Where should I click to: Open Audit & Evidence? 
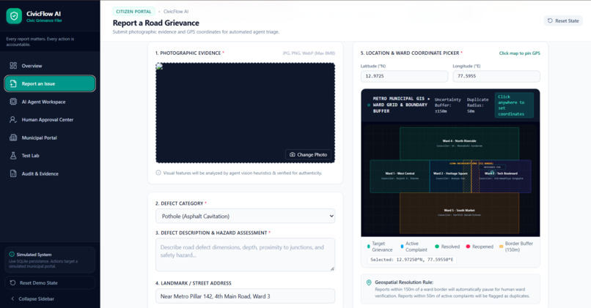(x=50, y=173)
